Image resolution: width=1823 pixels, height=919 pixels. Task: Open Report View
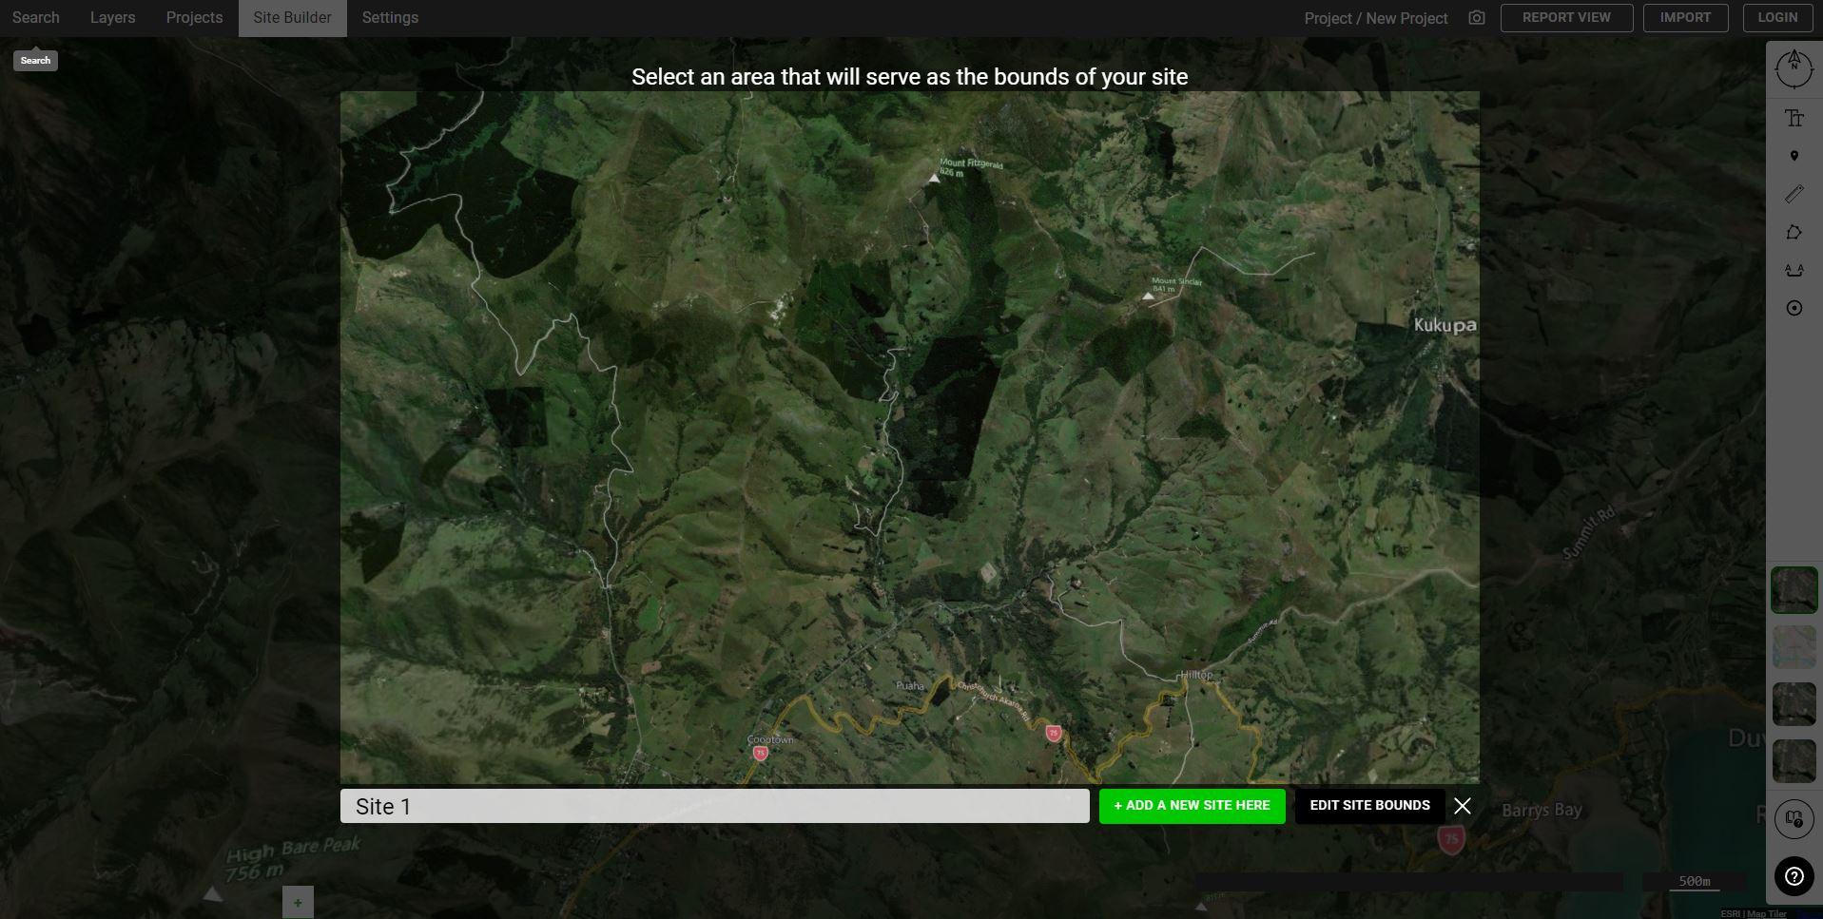pyautogui.click(x=1566, y=18)
